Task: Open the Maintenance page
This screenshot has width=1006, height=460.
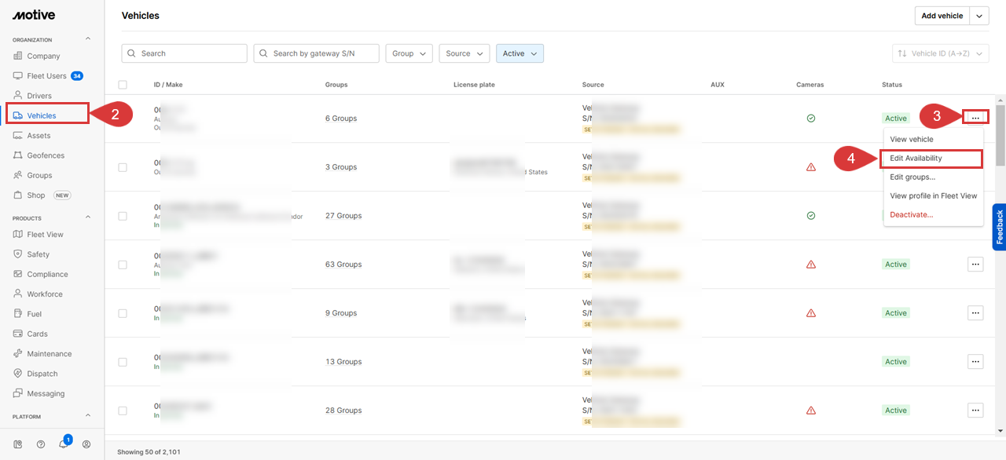Action: point(49,354)
